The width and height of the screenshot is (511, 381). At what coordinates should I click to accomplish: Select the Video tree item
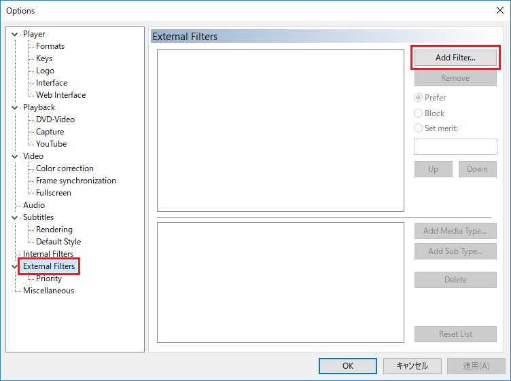tap(33, 156)
